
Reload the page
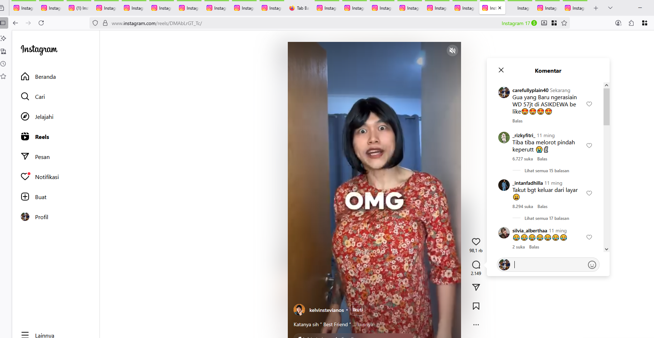41,23
